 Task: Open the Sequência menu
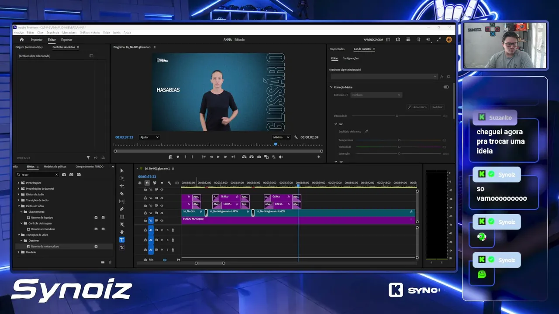coord(52,33)
